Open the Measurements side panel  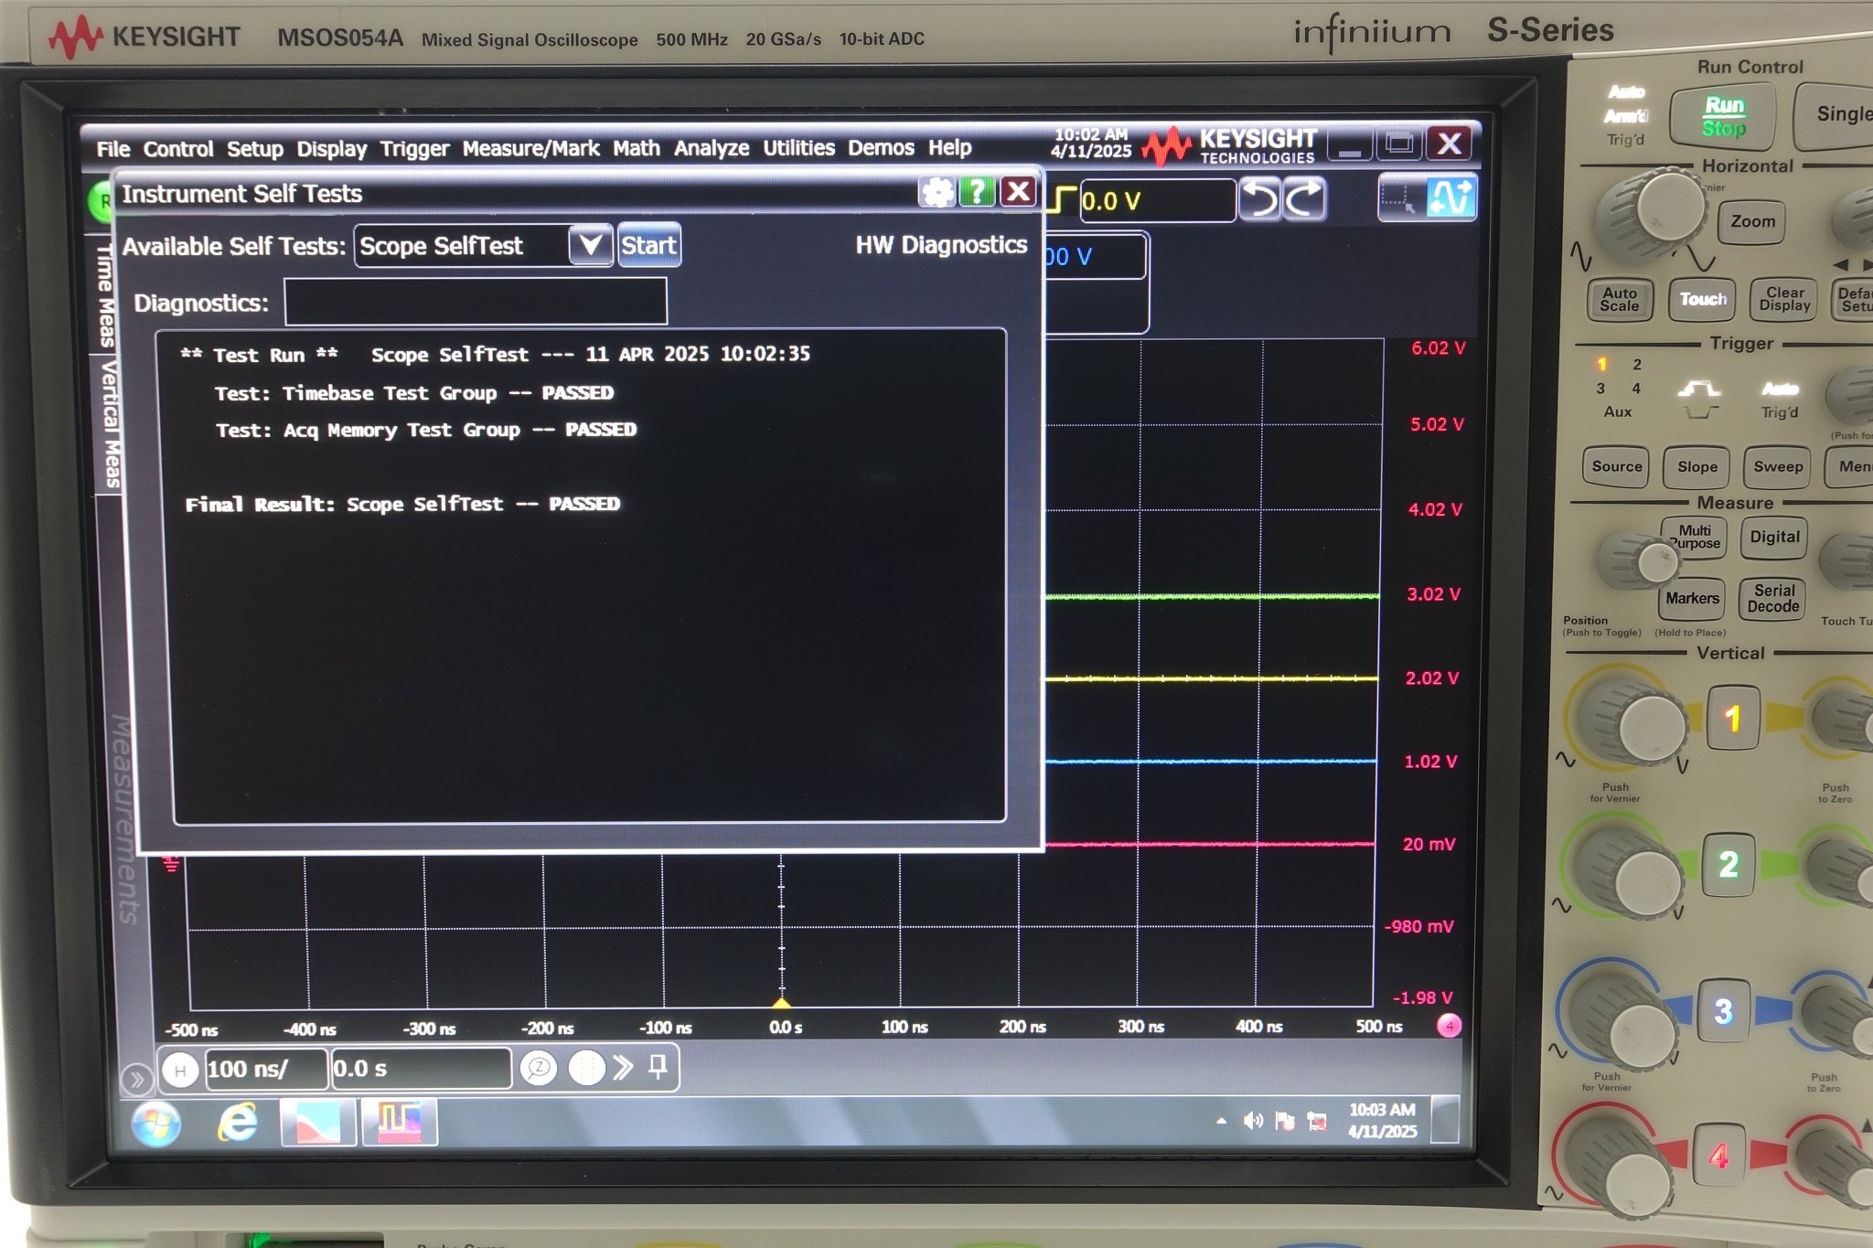coord(124,818)
